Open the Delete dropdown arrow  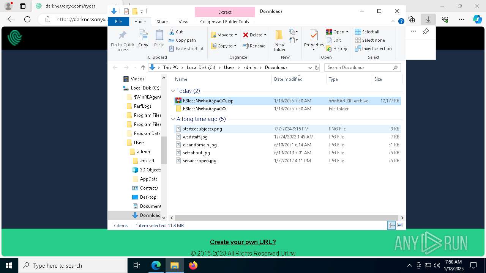coord(265,35)
